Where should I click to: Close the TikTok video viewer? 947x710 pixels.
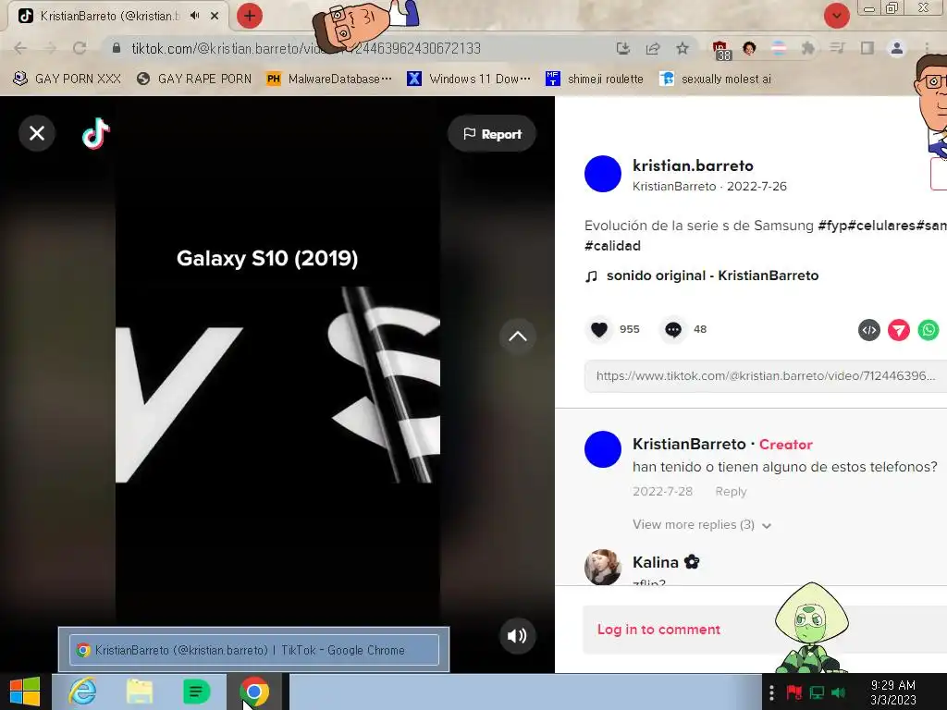point(37,133)
